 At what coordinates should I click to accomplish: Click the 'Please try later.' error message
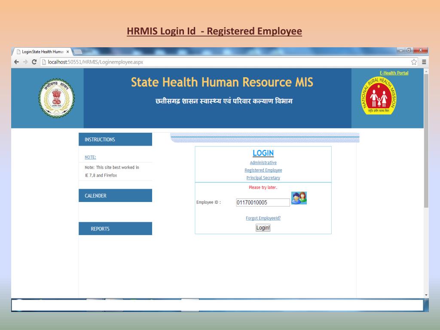(263, 187)
